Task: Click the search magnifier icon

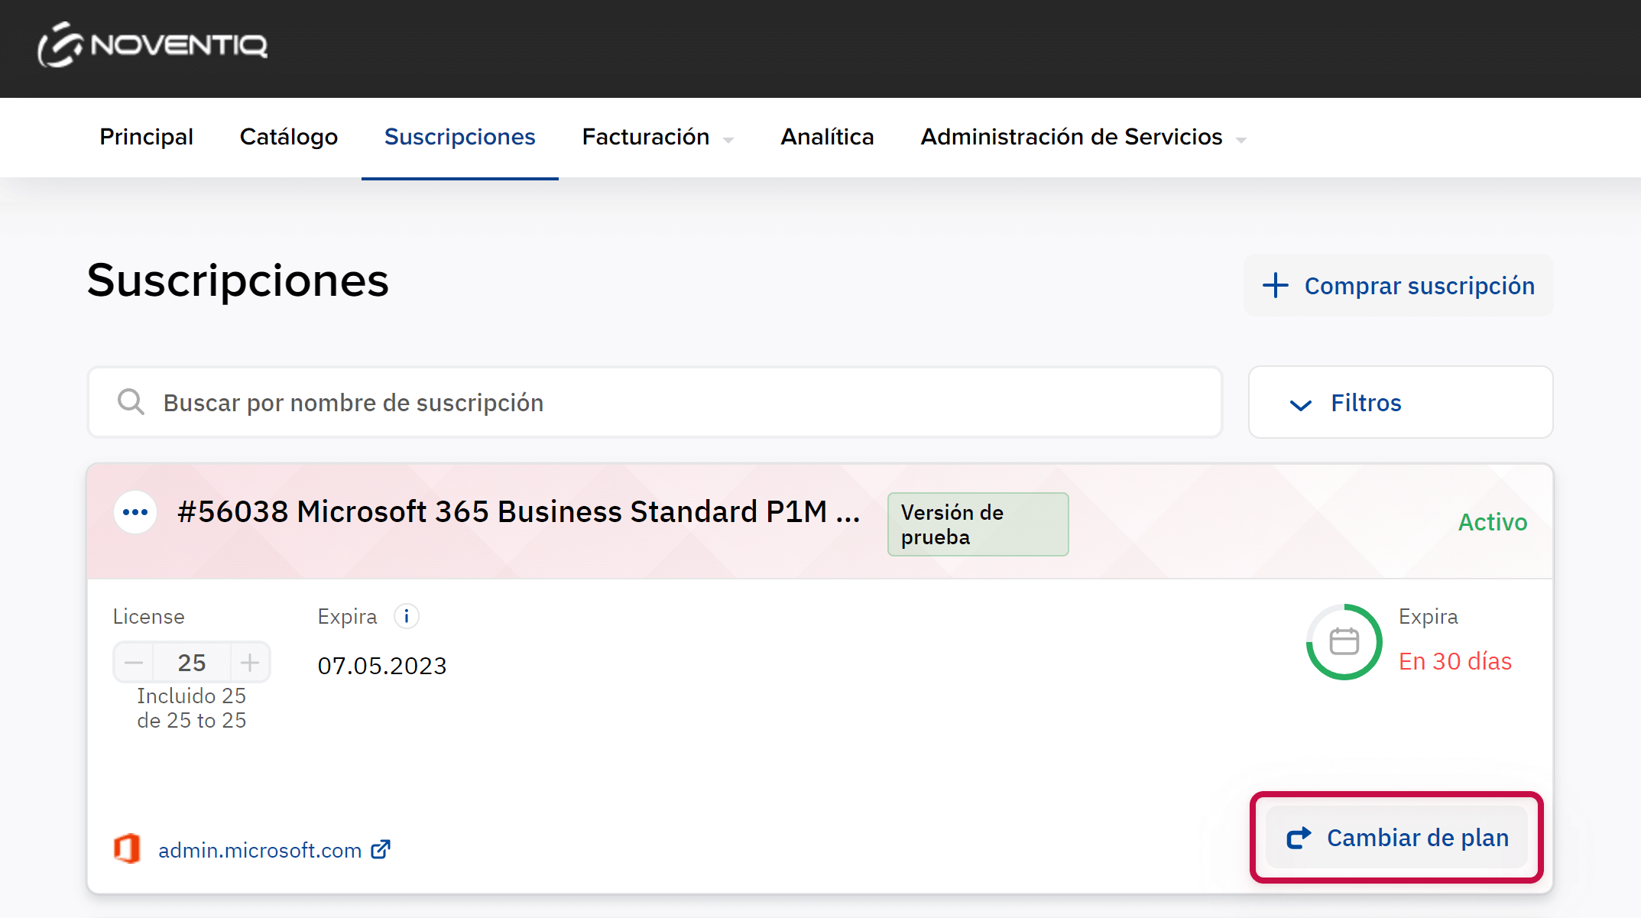Action: click(x=131, y=402)
